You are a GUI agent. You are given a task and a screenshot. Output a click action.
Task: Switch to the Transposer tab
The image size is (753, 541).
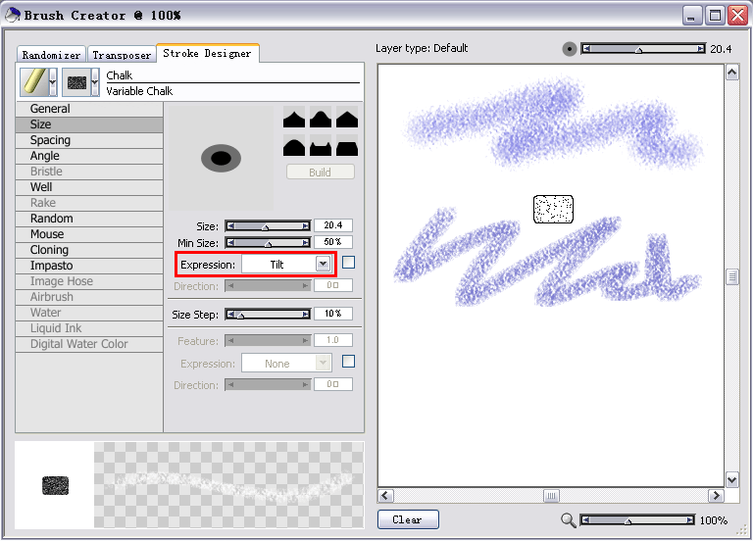pos(122,55)
